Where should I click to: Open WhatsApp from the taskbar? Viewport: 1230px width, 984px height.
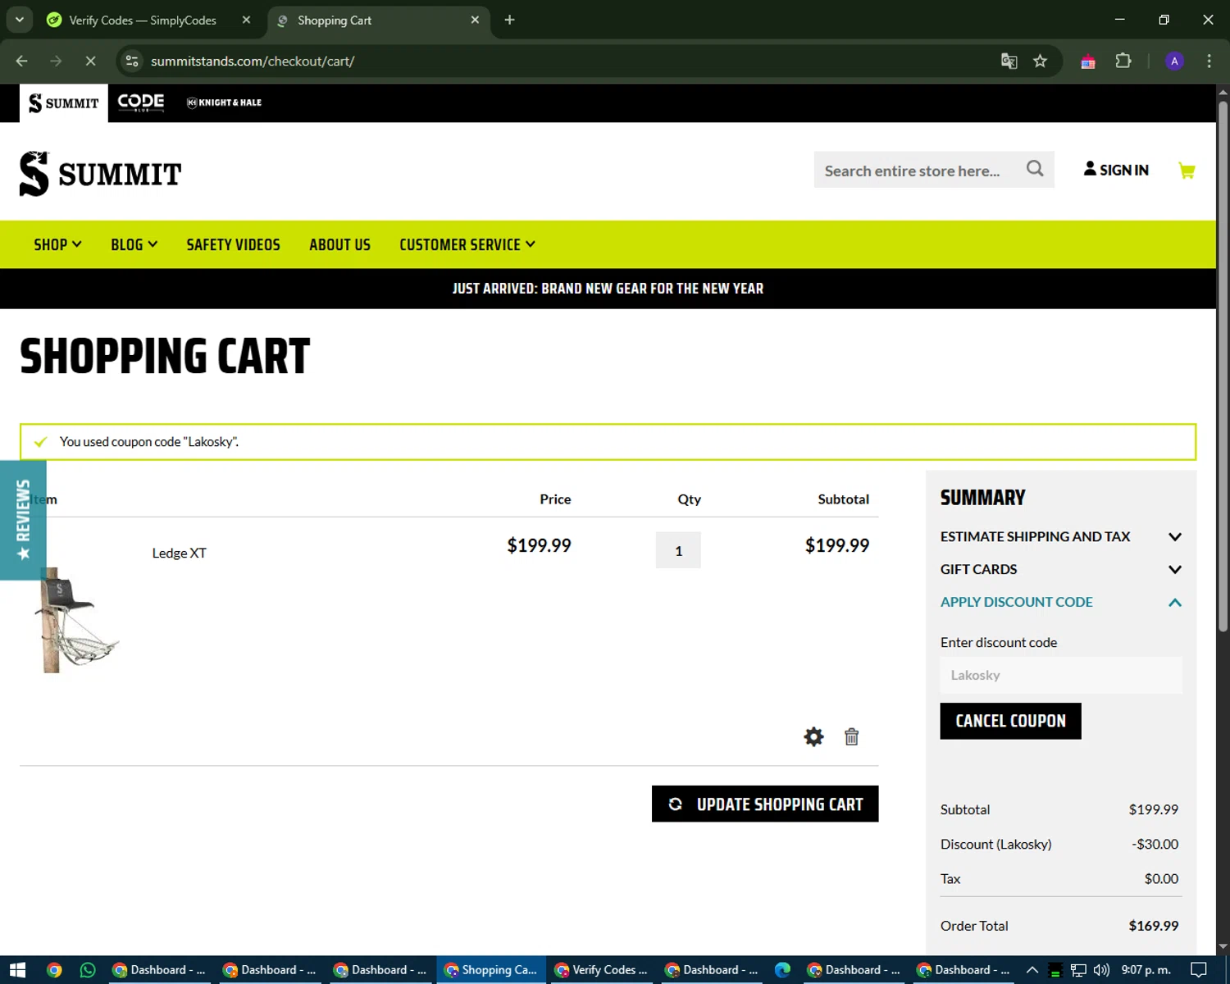point(88,970)
